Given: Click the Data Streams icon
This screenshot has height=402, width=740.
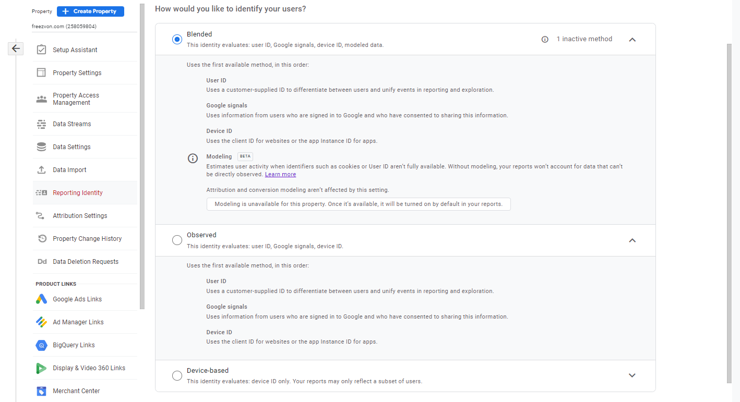Looking at the screenshot, I should click(x=42, y=124).
